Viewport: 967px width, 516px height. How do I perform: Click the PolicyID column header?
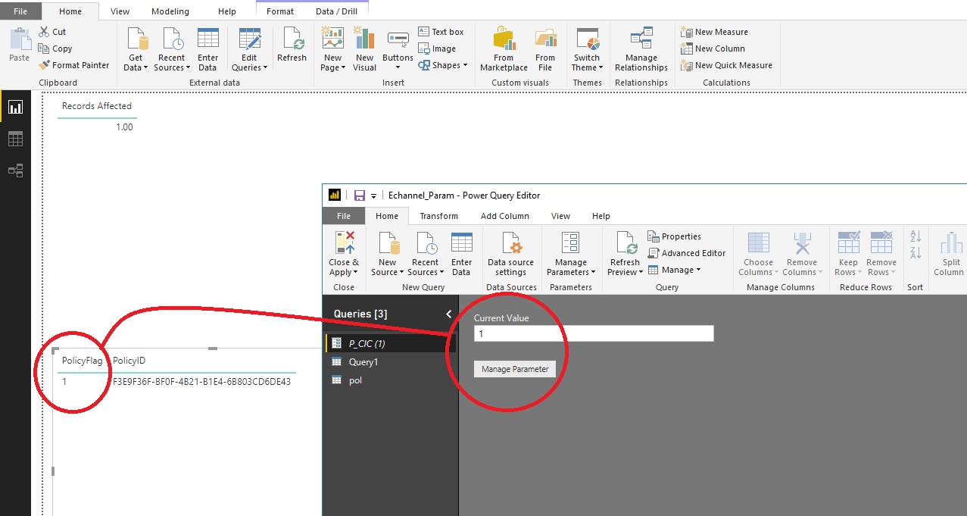point(129,361)
